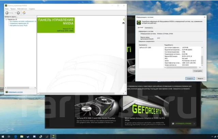Click details list scroll-right arrow
This screenshot has width=218, height=139.
point(200,67)
